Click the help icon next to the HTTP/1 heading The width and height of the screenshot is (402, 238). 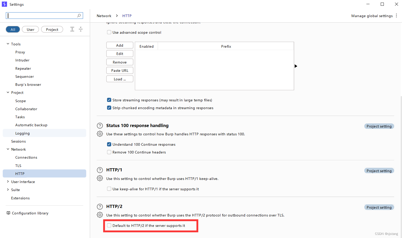pyautogui.click(x=100, y=170)
